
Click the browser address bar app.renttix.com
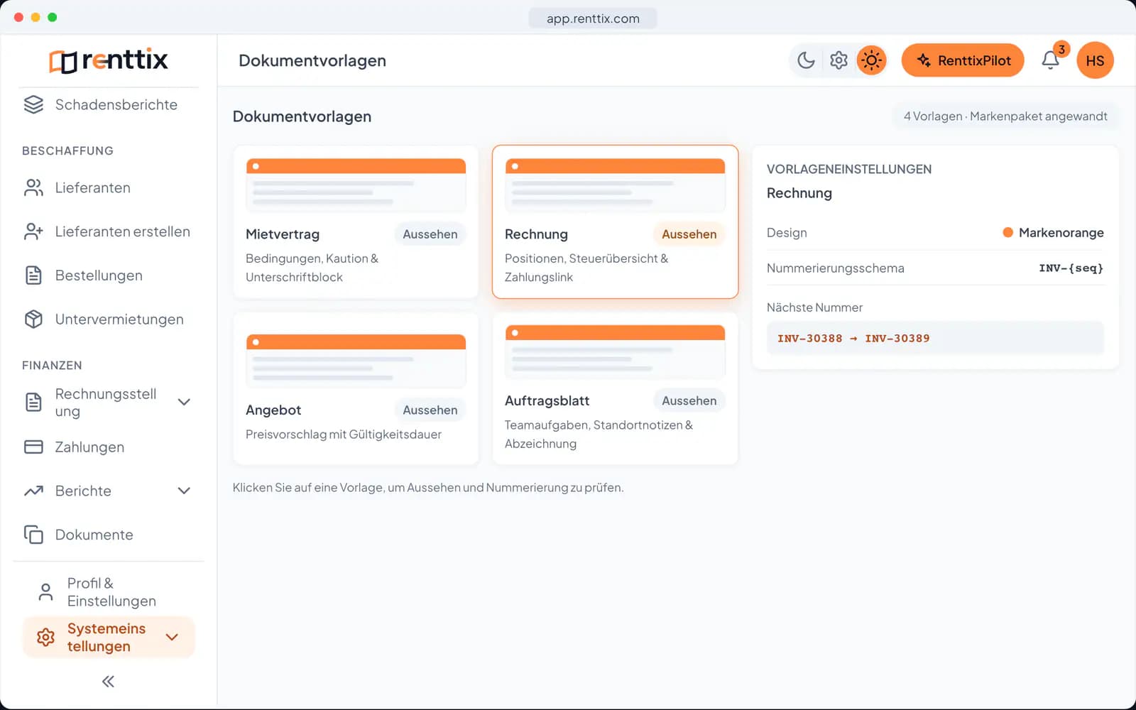pyautogui.click(x=593, y=18)
